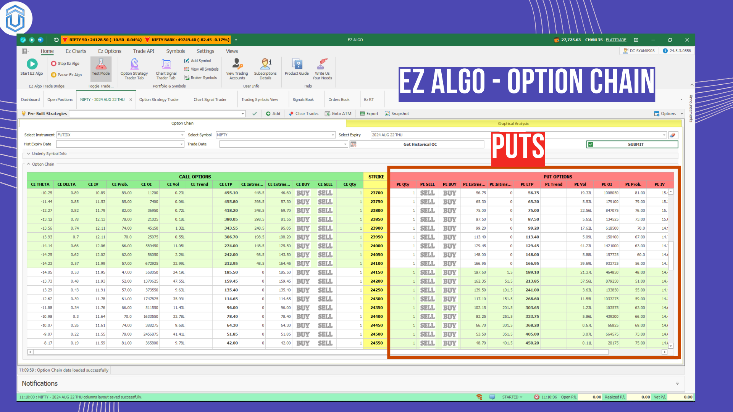The width and height of the screenshot is (733, 412).
Task: Click the Ez Charts menu tab
Action: click(x=76, y=51)
